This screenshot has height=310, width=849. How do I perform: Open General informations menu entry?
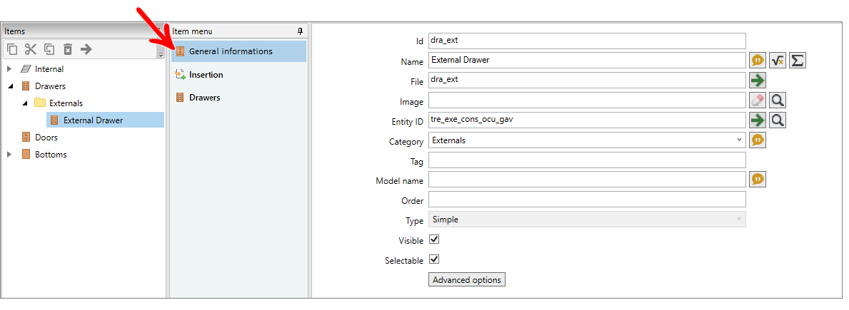[x=238, y=51]
